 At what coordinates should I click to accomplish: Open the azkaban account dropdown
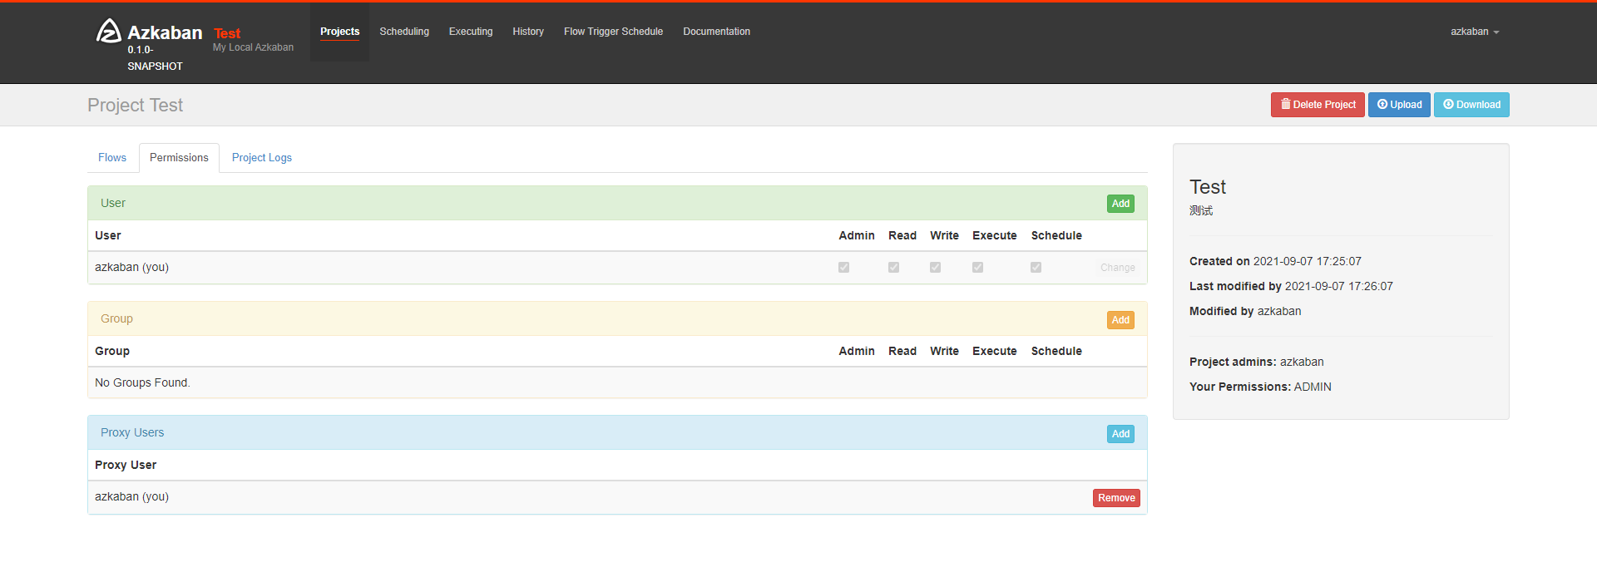(1475, 32)
